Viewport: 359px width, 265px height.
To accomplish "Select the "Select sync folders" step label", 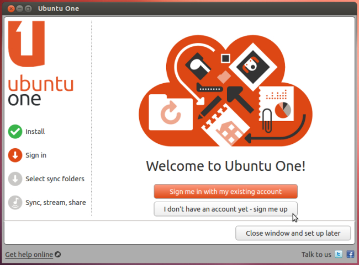I will point(55,179).
